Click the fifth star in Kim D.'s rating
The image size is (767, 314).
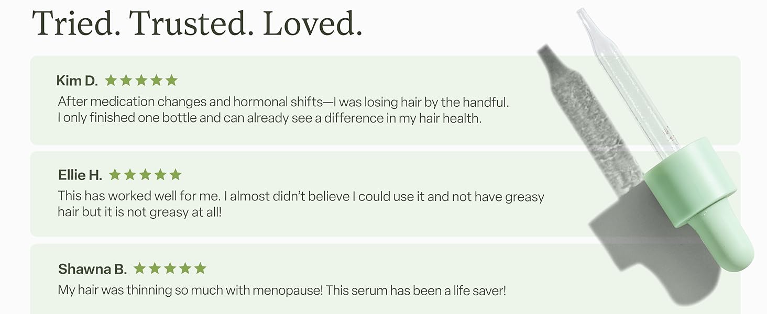pos(172,81)
